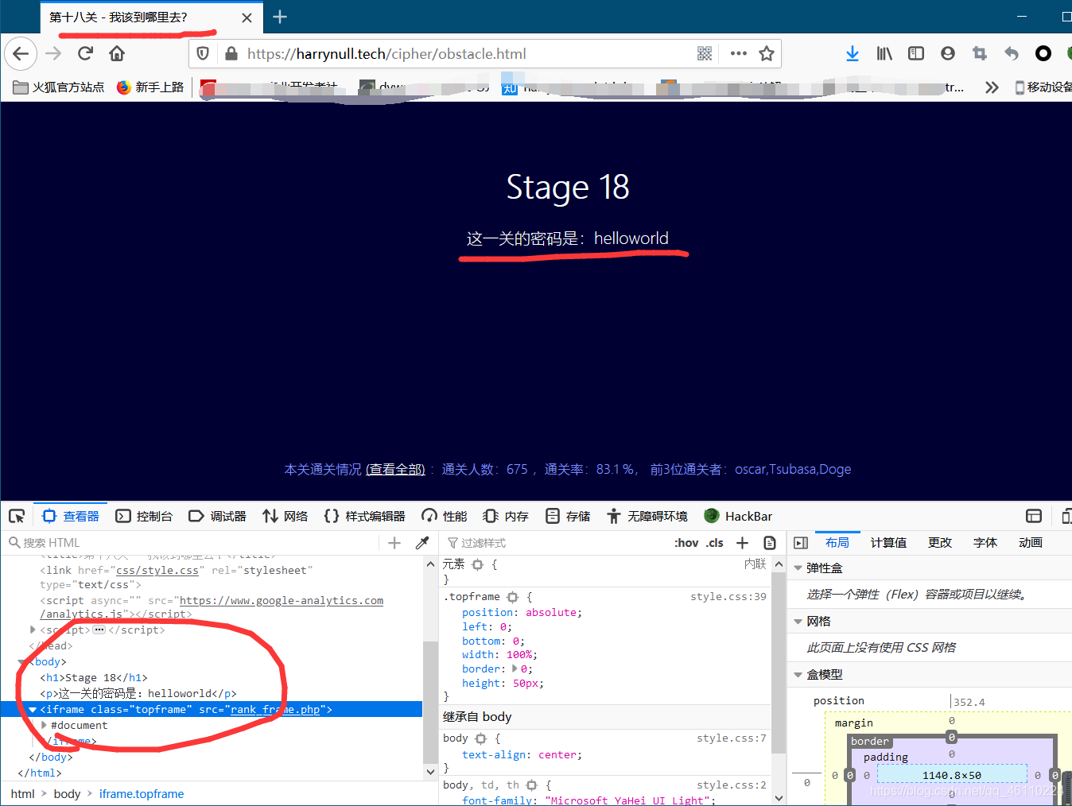1072x806 pixels.
Task: Open the 火狐官方站点 bookmark folder
Action: click(59, 87)
